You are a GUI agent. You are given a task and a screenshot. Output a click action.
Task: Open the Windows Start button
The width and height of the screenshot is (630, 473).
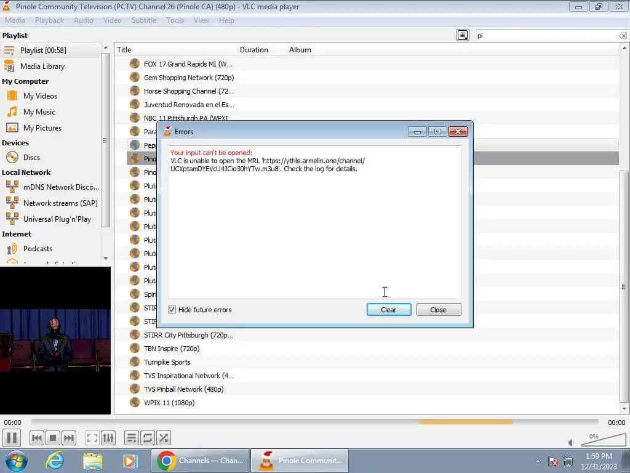(16, 461)
